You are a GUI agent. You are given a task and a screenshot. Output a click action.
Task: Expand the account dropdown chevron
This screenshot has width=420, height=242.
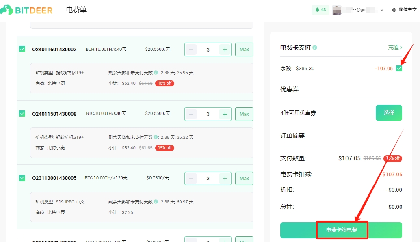(x=382, y=10)
